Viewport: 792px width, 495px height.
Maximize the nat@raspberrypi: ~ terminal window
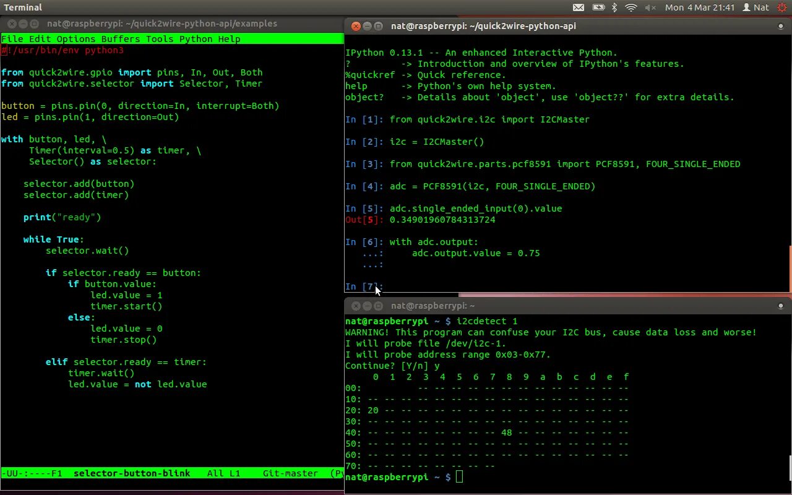tap(378, 306)
